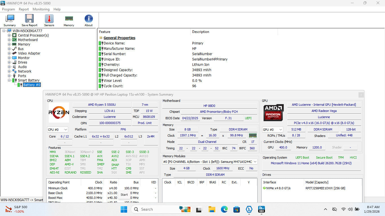Click the Windows Start button
The width and height of the screenshot is (385, 216).
click(124, 209)
